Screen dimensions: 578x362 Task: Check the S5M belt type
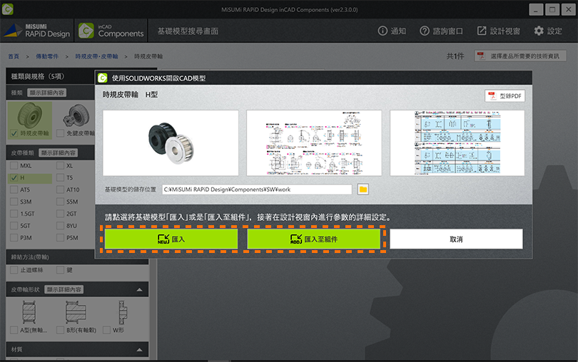(x=61, y=202)
